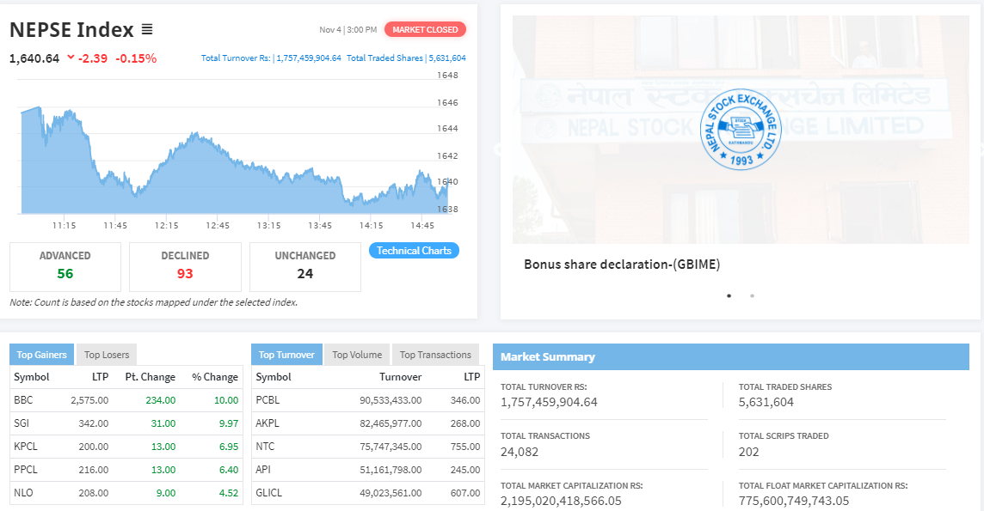Click the MARKET CLOSED status badge
Screen dimensions: 984x511
click(x=425, y=29)
